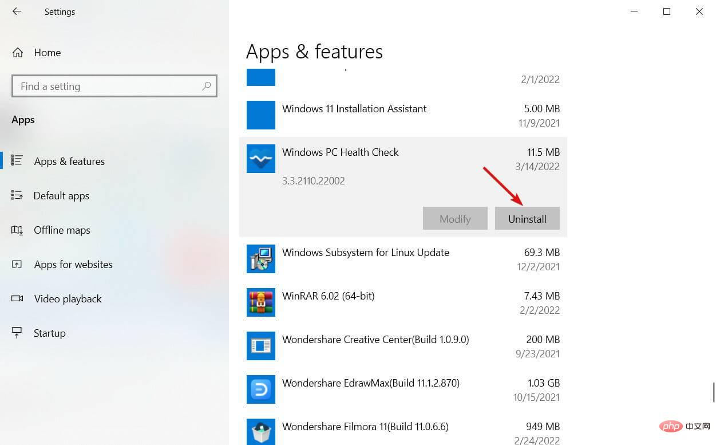This screenshot has width=716, height=445.
Task: Click the Startup sidebar icon
Action: click(17, 333)
